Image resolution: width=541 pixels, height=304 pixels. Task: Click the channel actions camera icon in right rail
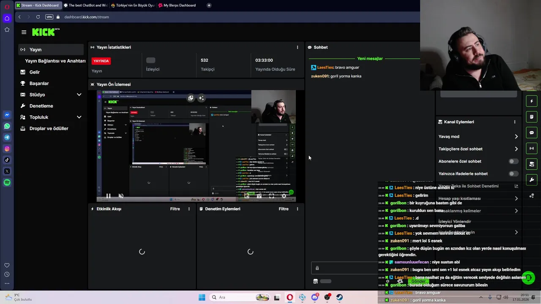(x=532, y=164)
